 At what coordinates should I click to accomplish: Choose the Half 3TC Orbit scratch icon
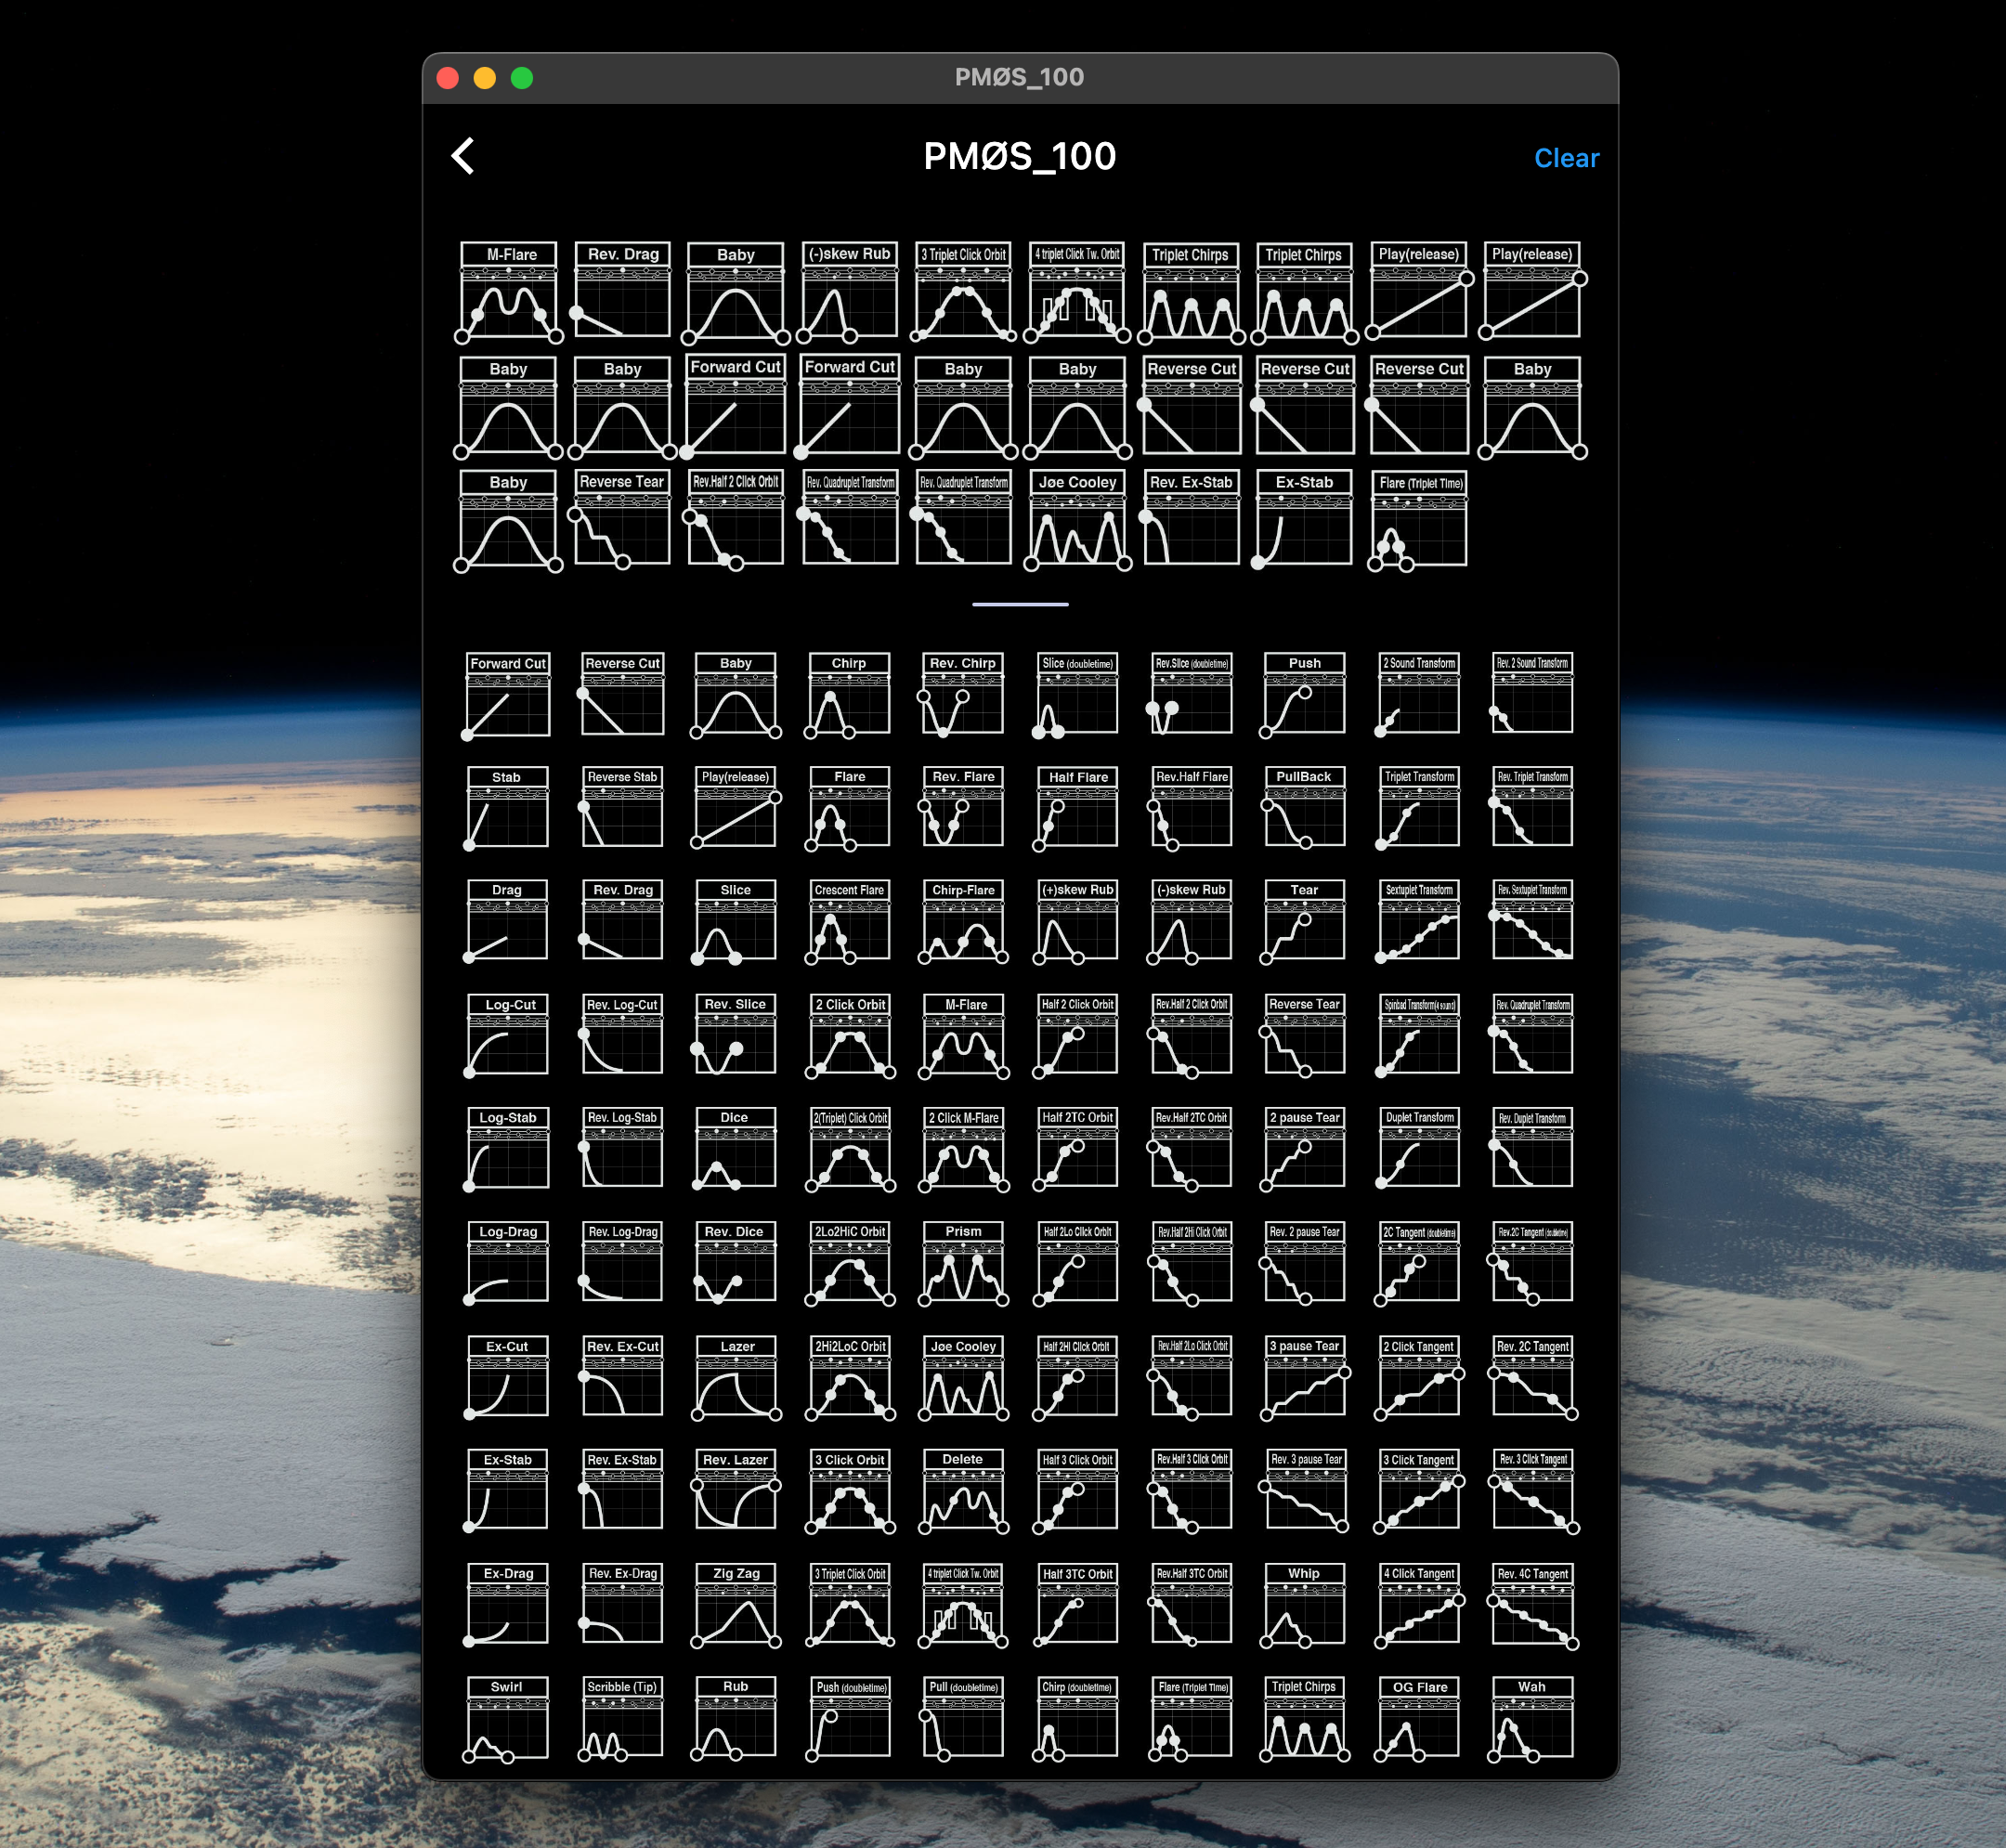point(1077,1605)
